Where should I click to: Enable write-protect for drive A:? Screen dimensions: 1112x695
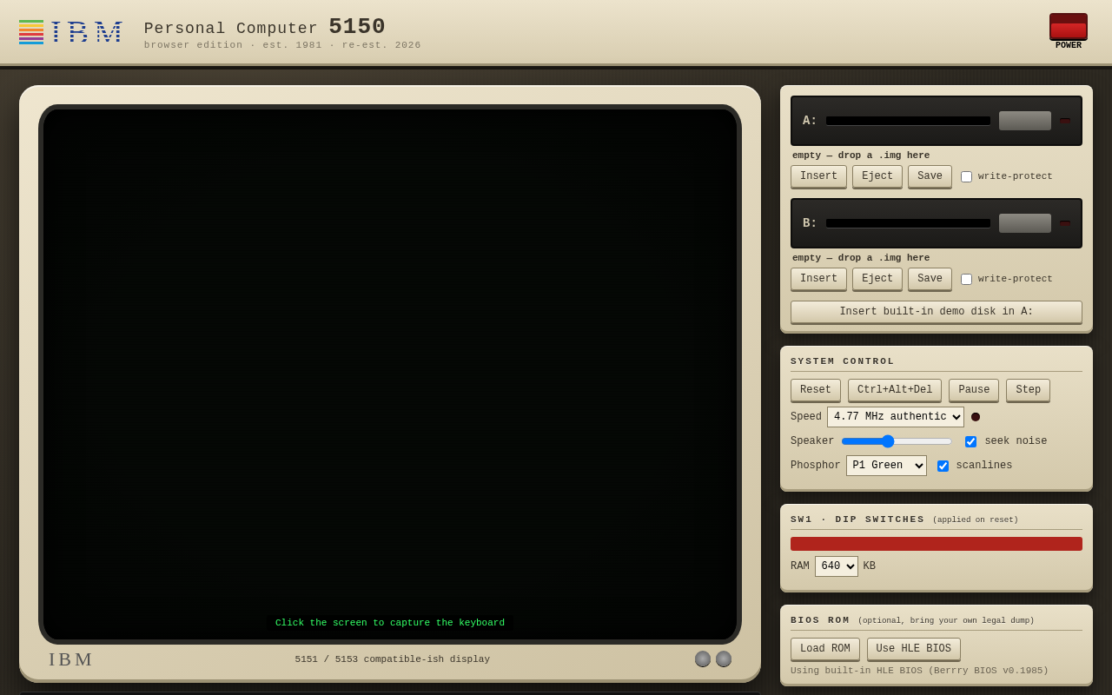click(x=966, y=177)
